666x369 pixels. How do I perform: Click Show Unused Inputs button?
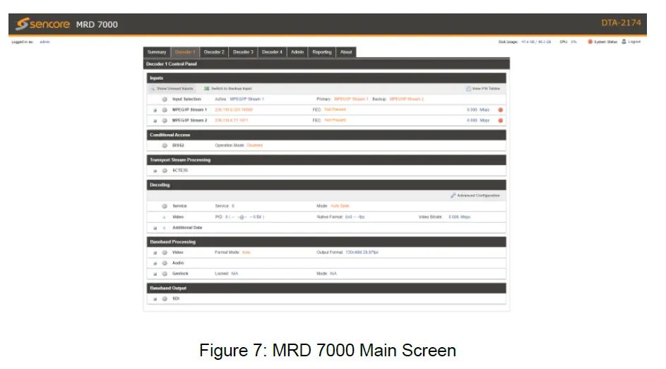(x=172, y=89)
